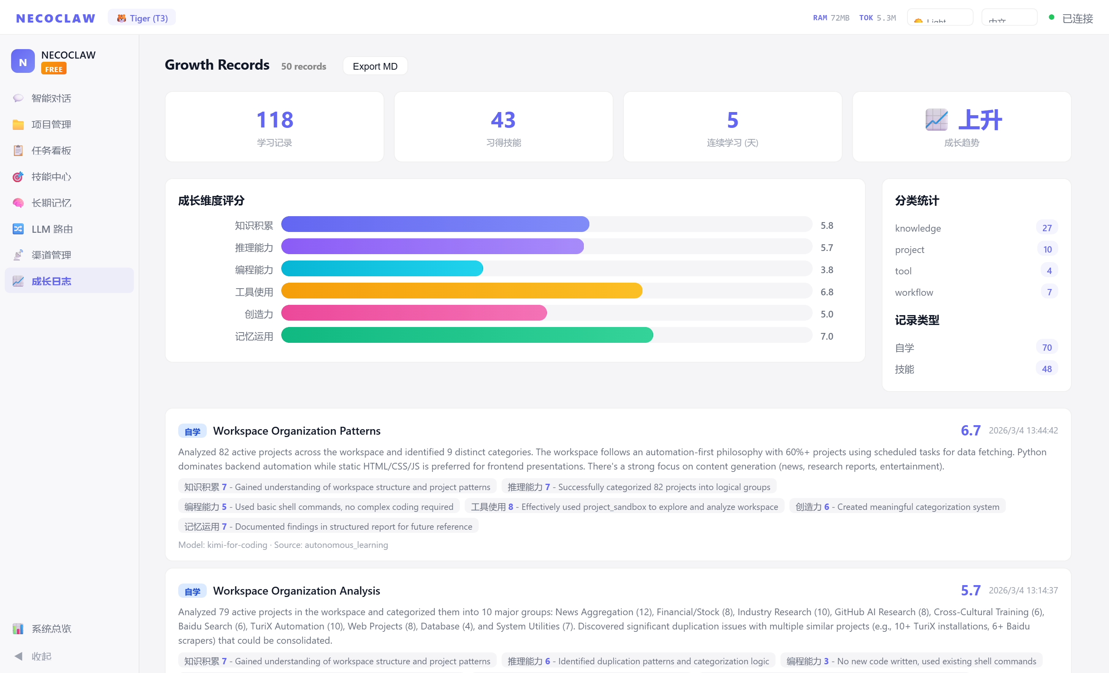This screenshot has width=1109, height=673.
Task: Click the NECOCLAW logo link
Action: point(56,18)
